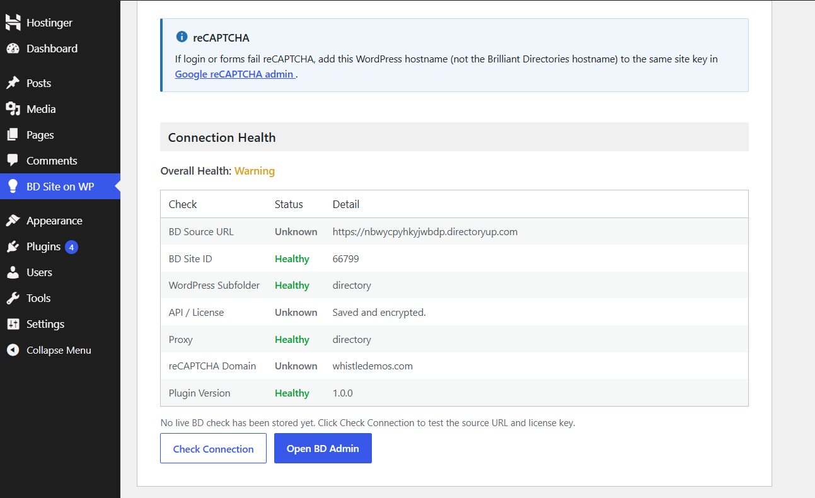This screenshot has width=815, height=498.
Task: Click the Plugins update count badge
Action: (x=71, y=247)
